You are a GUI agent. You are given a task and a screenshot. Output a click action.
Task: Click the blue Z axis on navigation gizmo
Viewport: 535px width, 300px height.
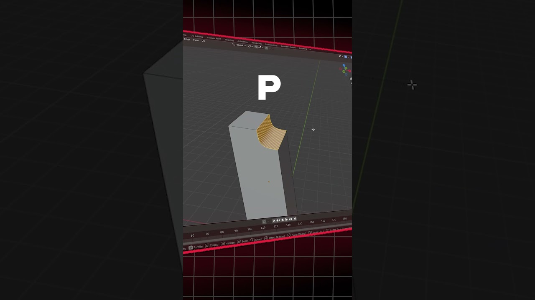(344, 65)
